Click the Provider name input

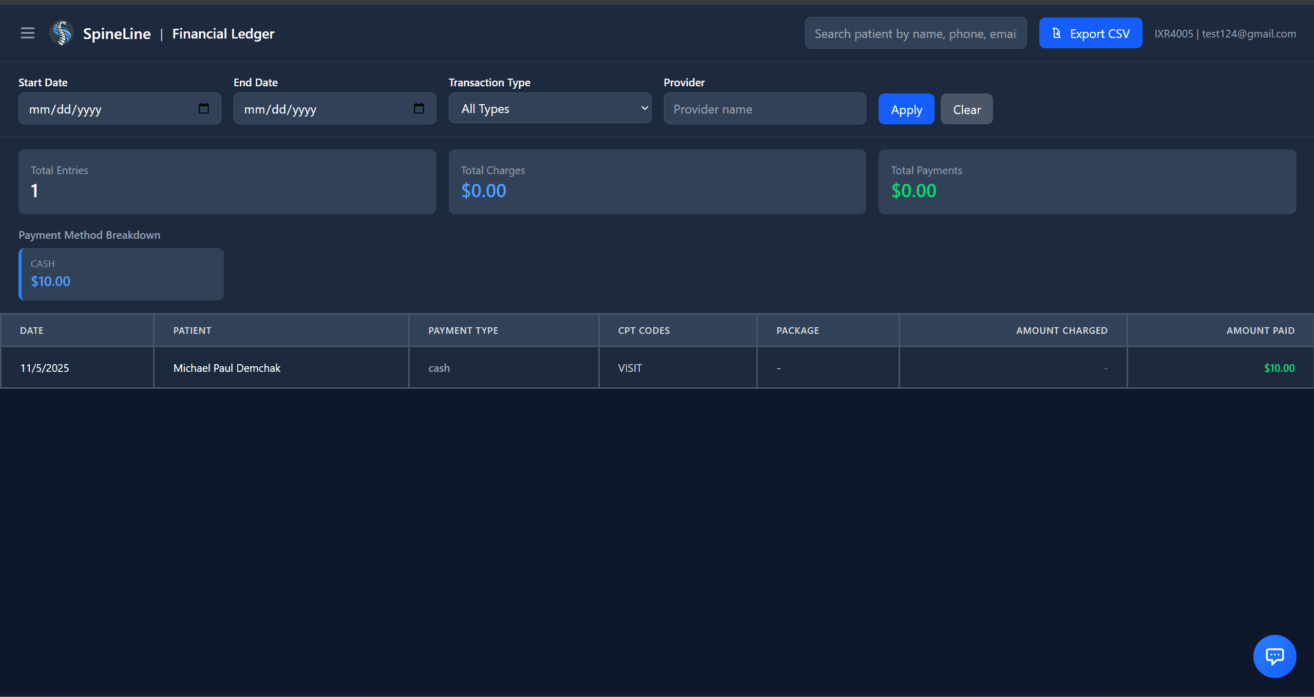(764, 109)
